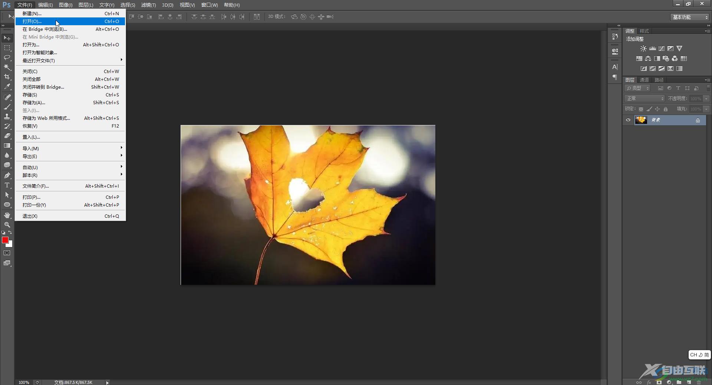712x385 pixels.
Task: Select the Clone Stamp tool
Action: point(7,116)
